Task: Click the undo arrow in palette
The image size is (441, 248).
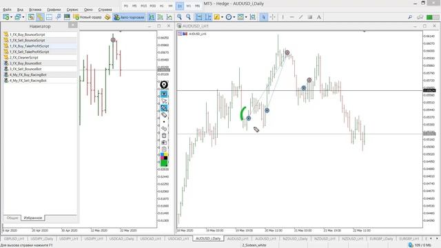Action: [x=164, y=129]
